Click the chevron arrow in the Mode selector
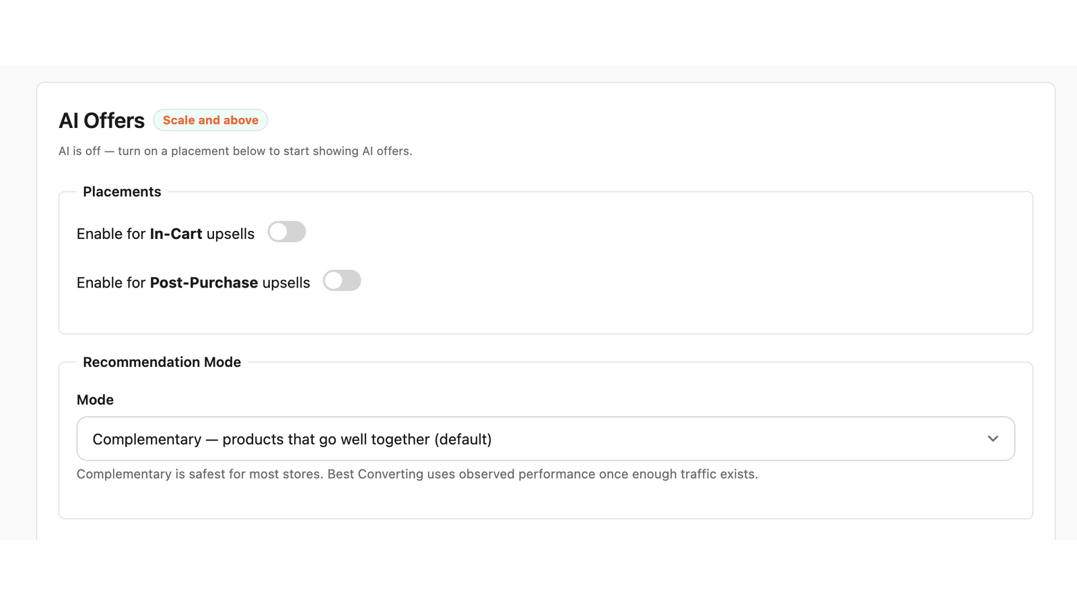The width and height of the screenshot is (1077, 606). pos(993,439)
